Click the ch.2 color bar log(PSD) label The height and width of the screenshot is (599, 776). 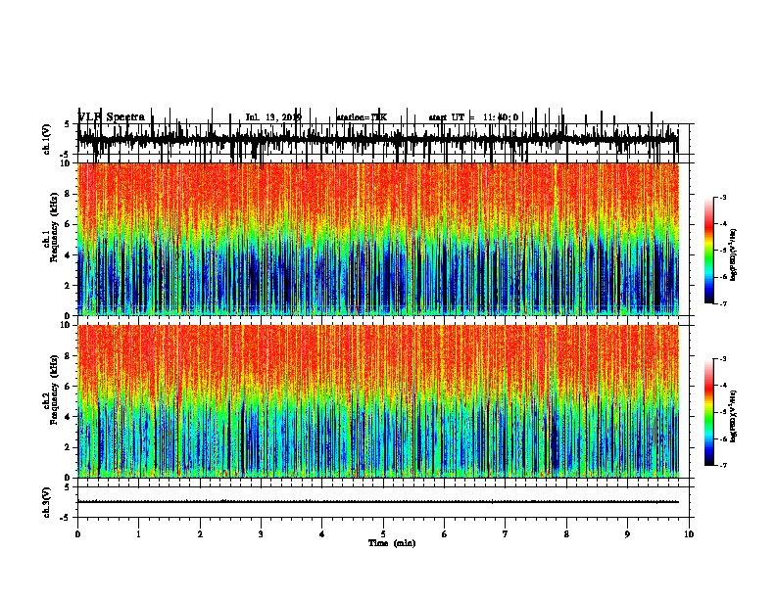734,416
